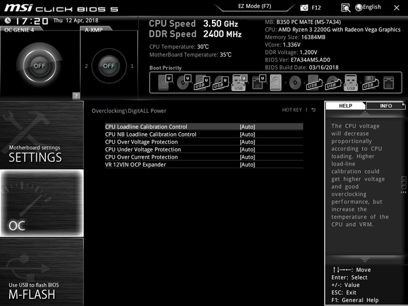Select CPU Loadline Calibration Control row label

click(146, 127)
